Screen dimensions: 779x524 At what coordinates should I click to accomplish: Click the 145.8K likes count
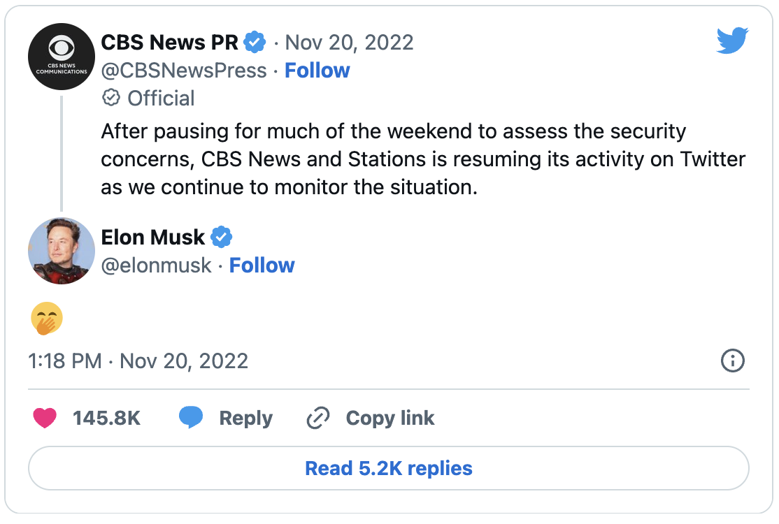[x=107, y=418]
